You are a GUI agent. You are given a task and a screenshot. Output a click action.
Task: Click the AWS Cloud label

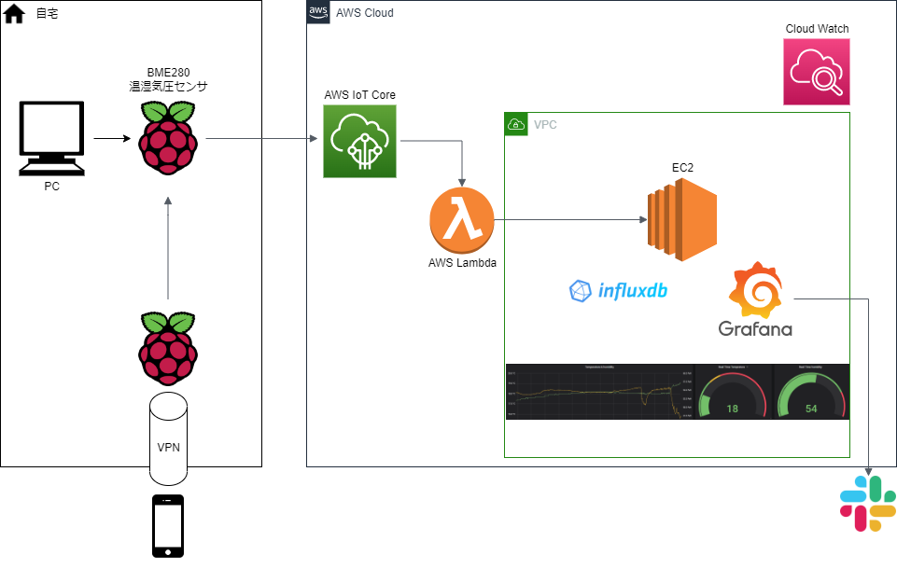[x=364, y=12]
